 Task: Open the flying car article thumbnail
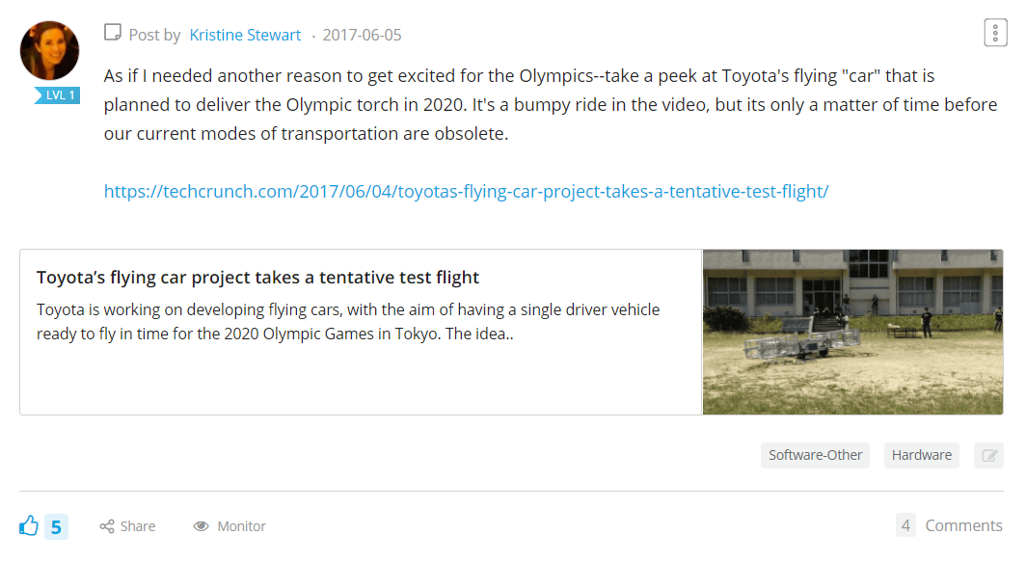click(852, 332)
